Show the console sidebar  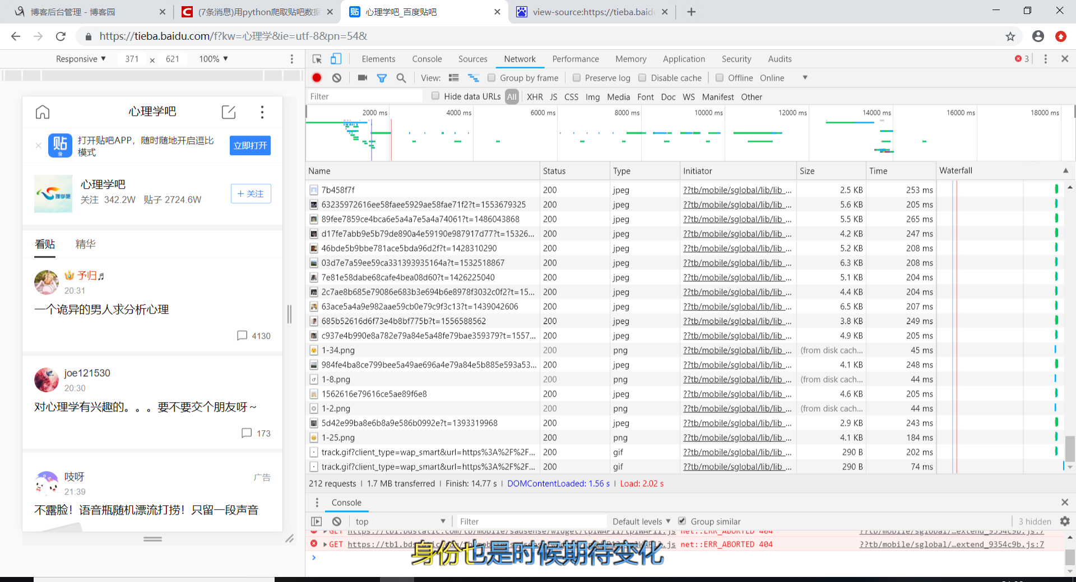pyautogui.click(x=317, y=522)
